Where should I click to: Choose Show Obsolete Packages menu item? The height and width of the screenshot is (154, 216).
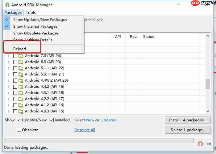(44, 33)
